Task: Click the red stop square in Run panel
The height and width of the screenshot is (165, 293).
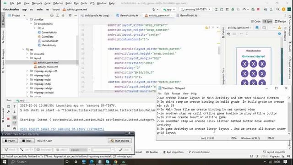Action: [x=8, y=119]
